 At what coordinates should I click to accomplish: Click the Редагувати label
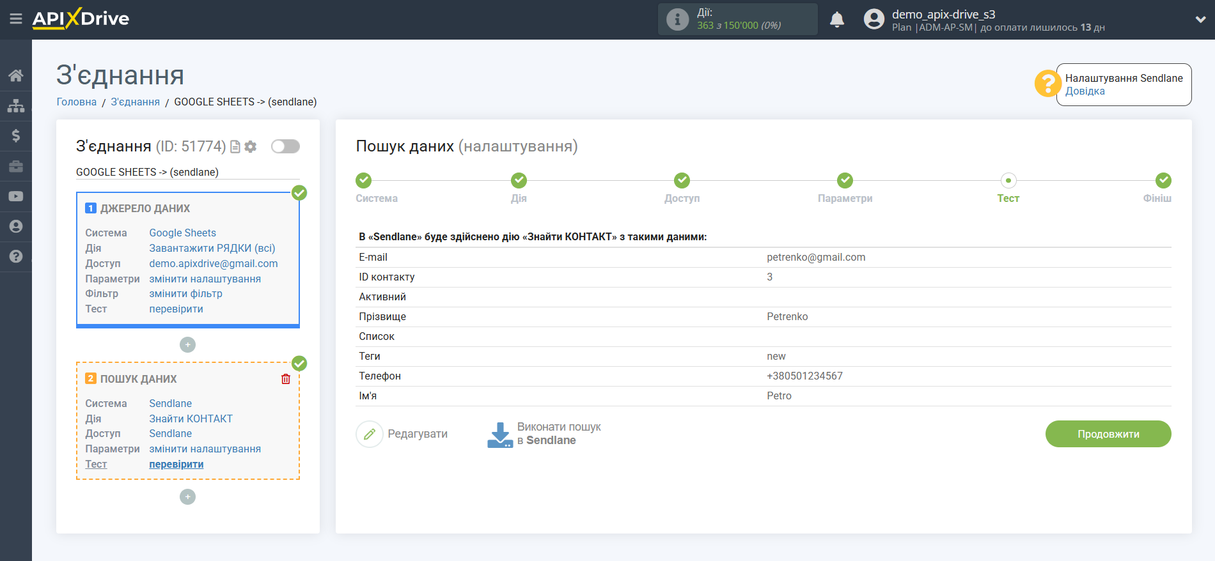pos(418,434)
